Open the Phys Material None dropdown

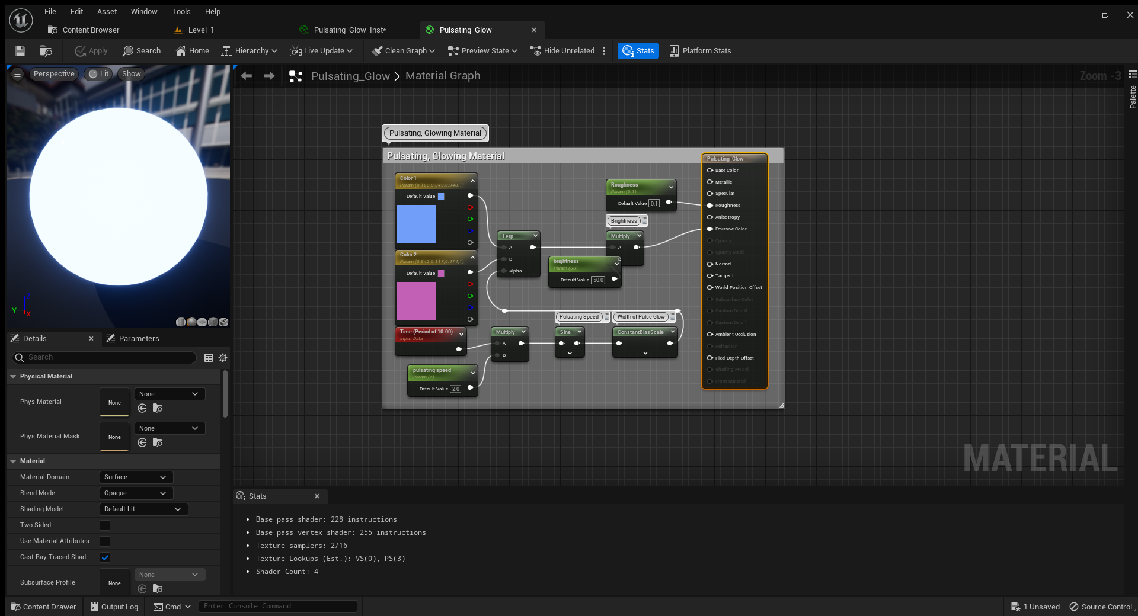click(170, 394)
